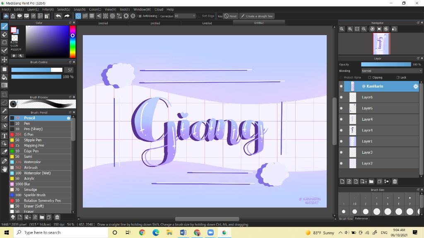Select the Text tool
424x238 pixels.
pos(4,136)
